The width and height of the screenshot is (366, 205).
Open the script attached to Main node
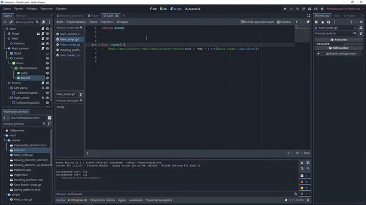[x=43, y=28]
